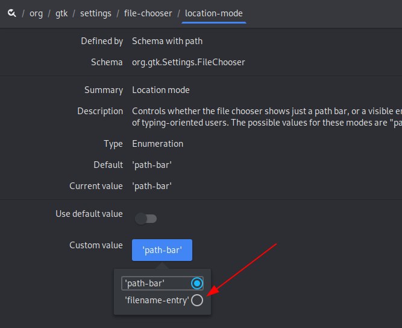
Task: Click the 'Location mode' summary text
Action: click(161, 90)
